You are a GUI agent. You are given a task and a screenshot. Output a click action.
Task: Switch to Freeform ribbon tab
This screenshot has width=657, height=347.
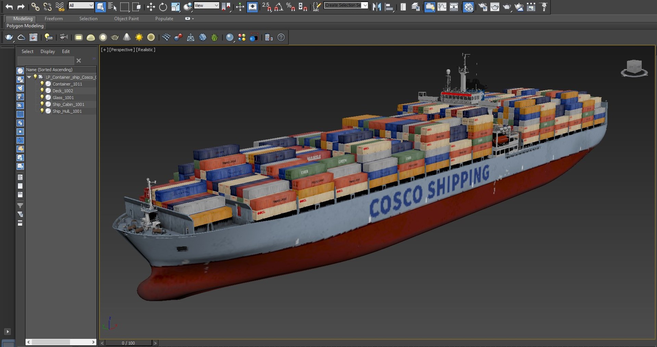[x=54, y=18]
